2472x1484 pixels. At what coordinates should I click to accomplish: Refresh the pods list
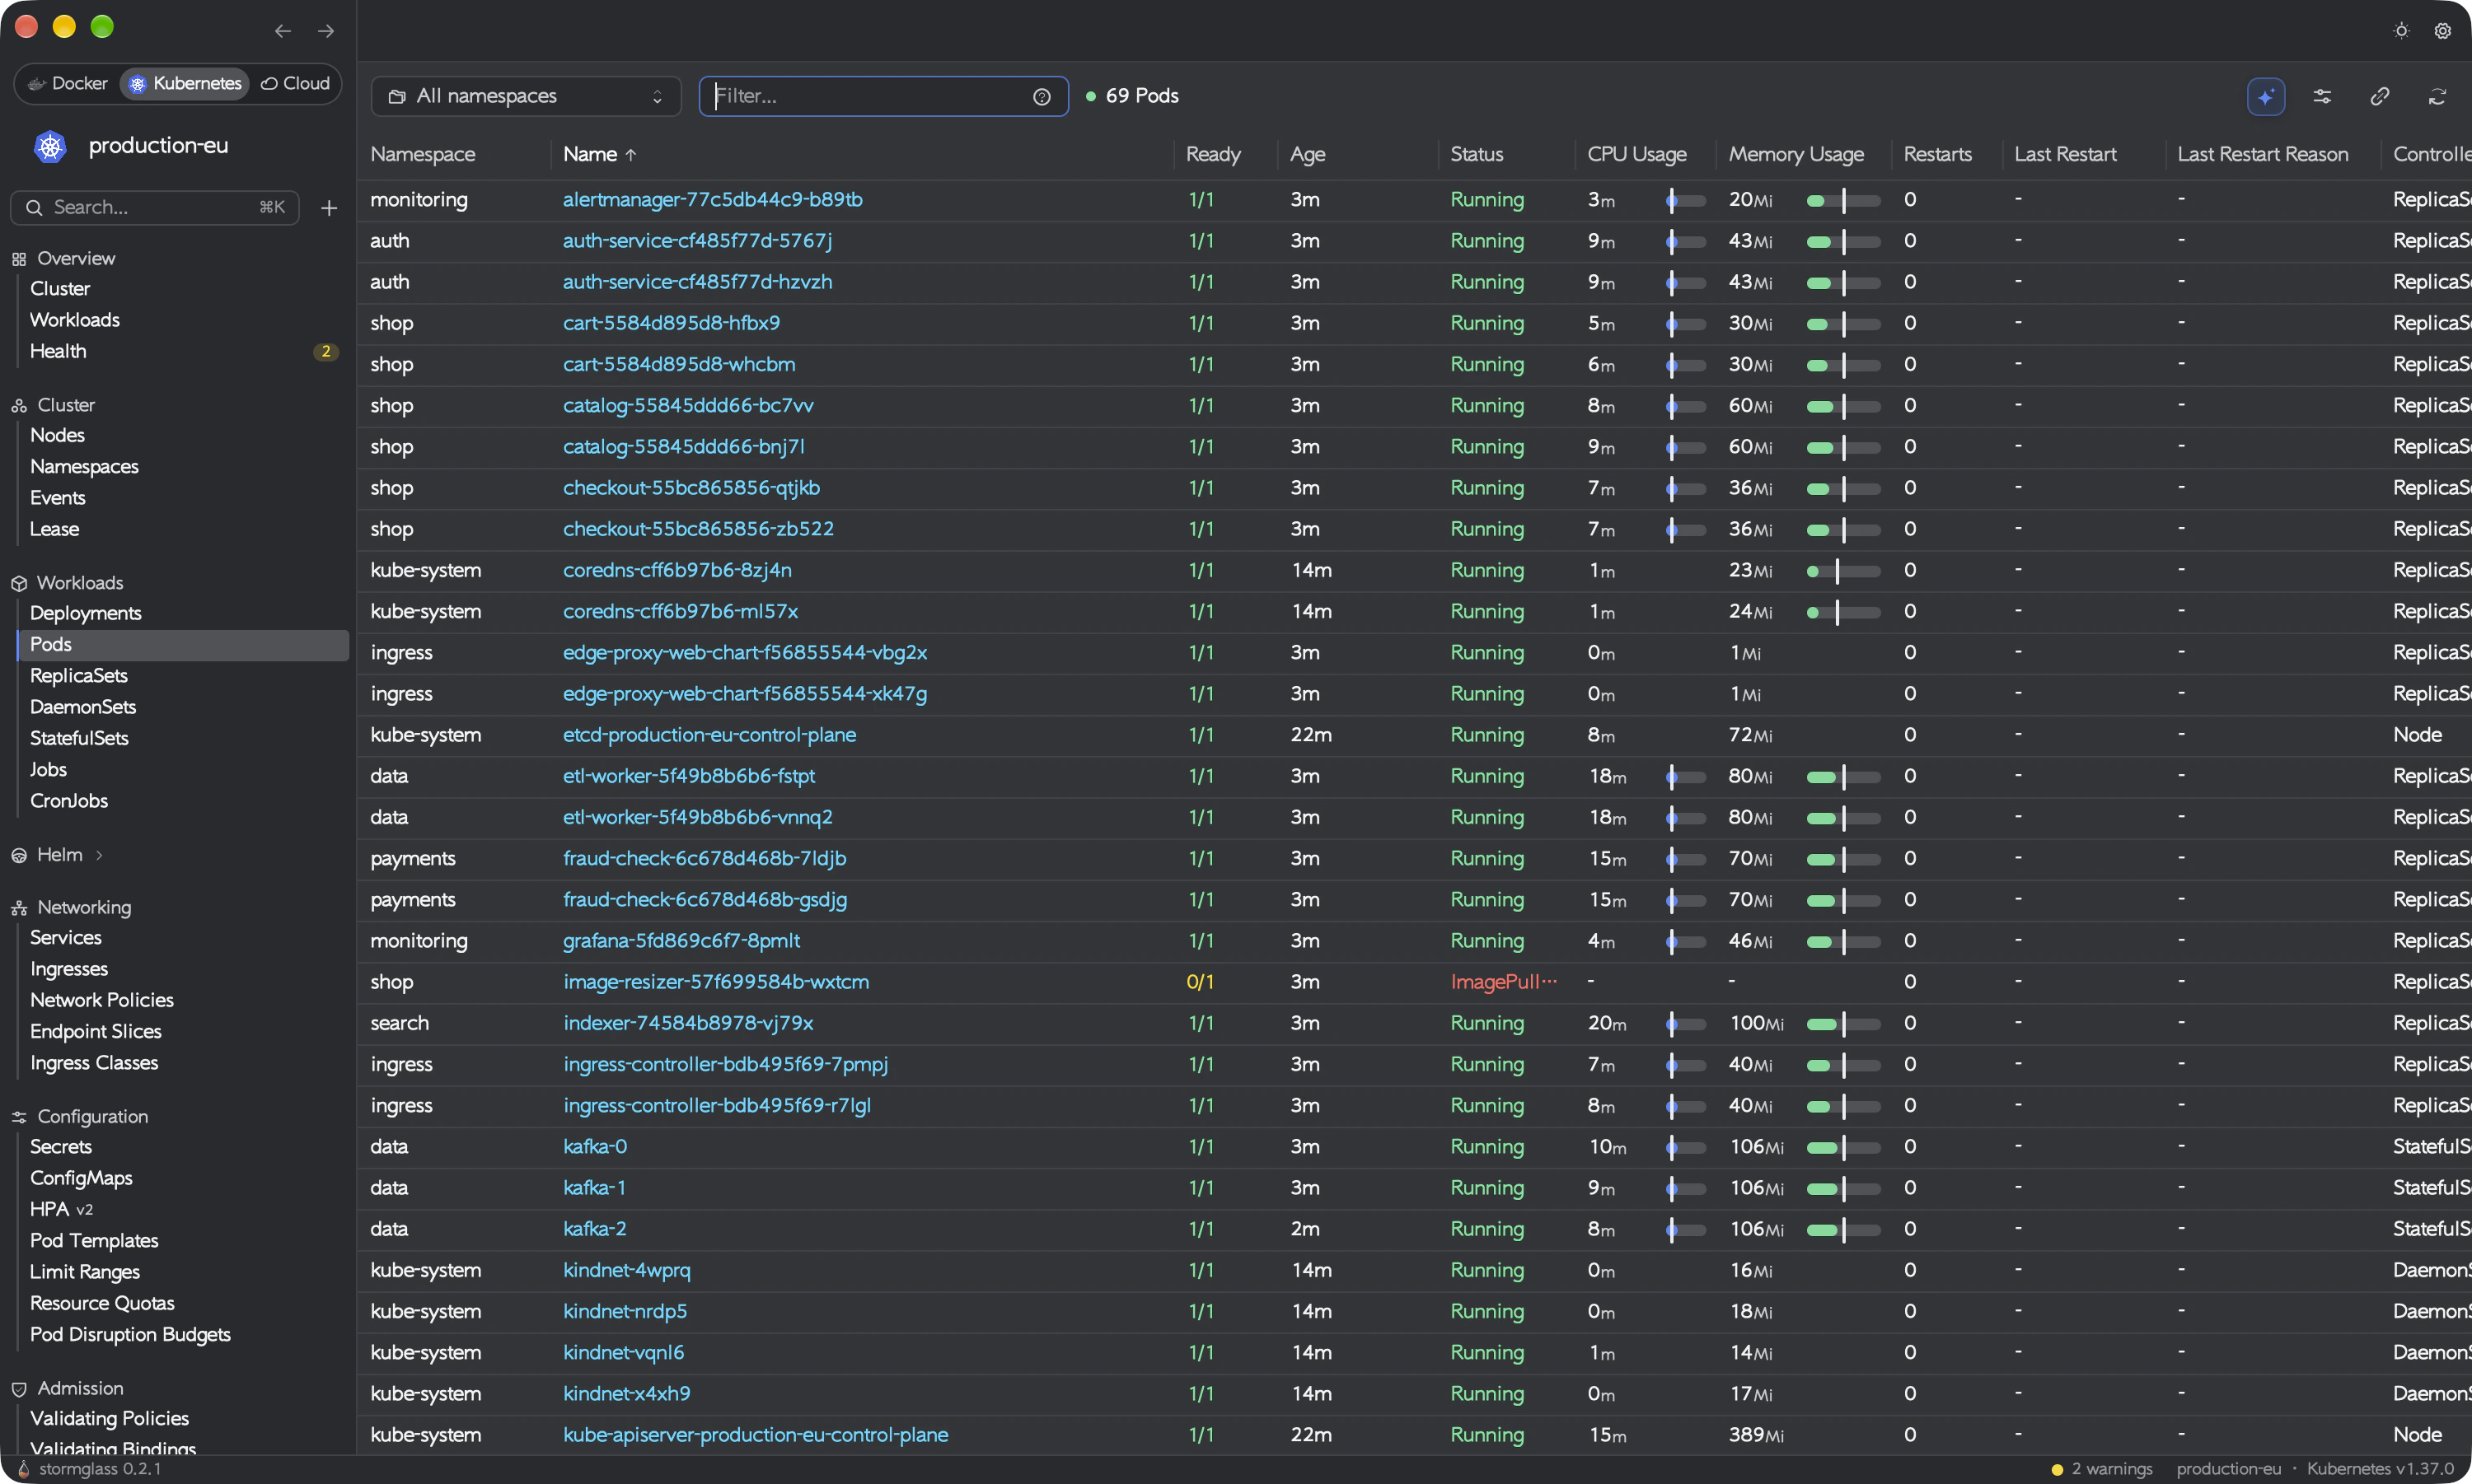(x=2437, y=96)
